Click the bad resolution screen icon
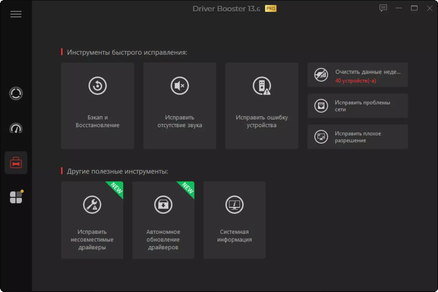This screenshot has height=292, width=438. 321,137
